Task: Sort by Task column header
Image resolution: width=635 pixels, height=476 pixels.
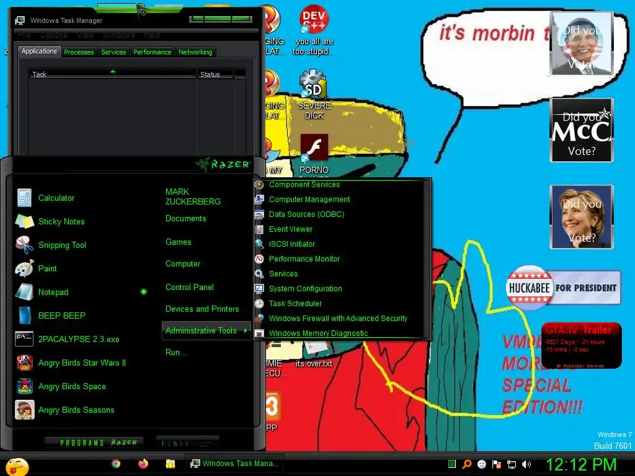Action: point(113,74)
